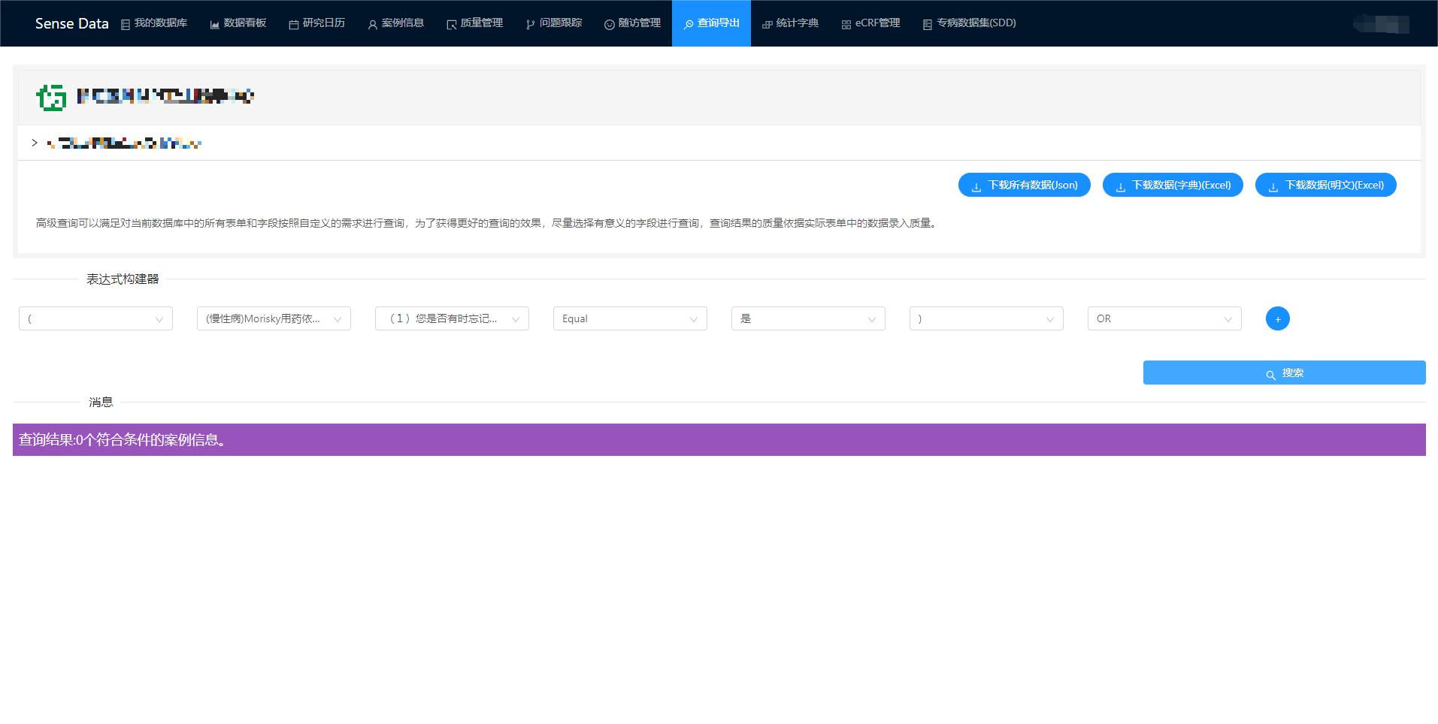Download dictionary data as Excel

point(1173,185)
